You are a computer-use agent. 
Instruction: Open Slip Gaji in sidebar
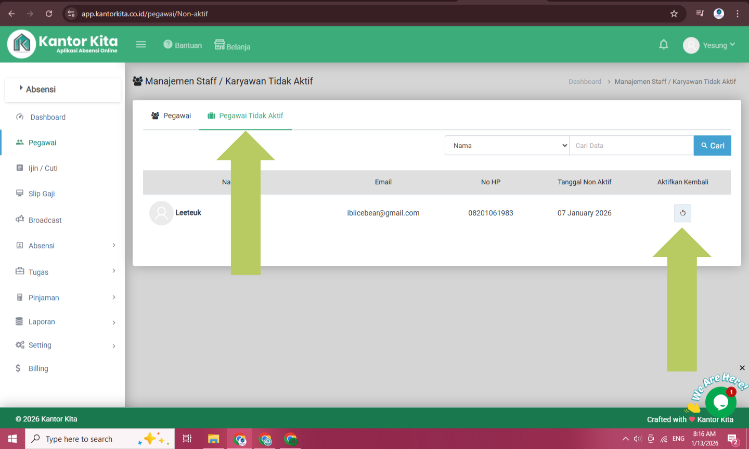coord(42,194)
